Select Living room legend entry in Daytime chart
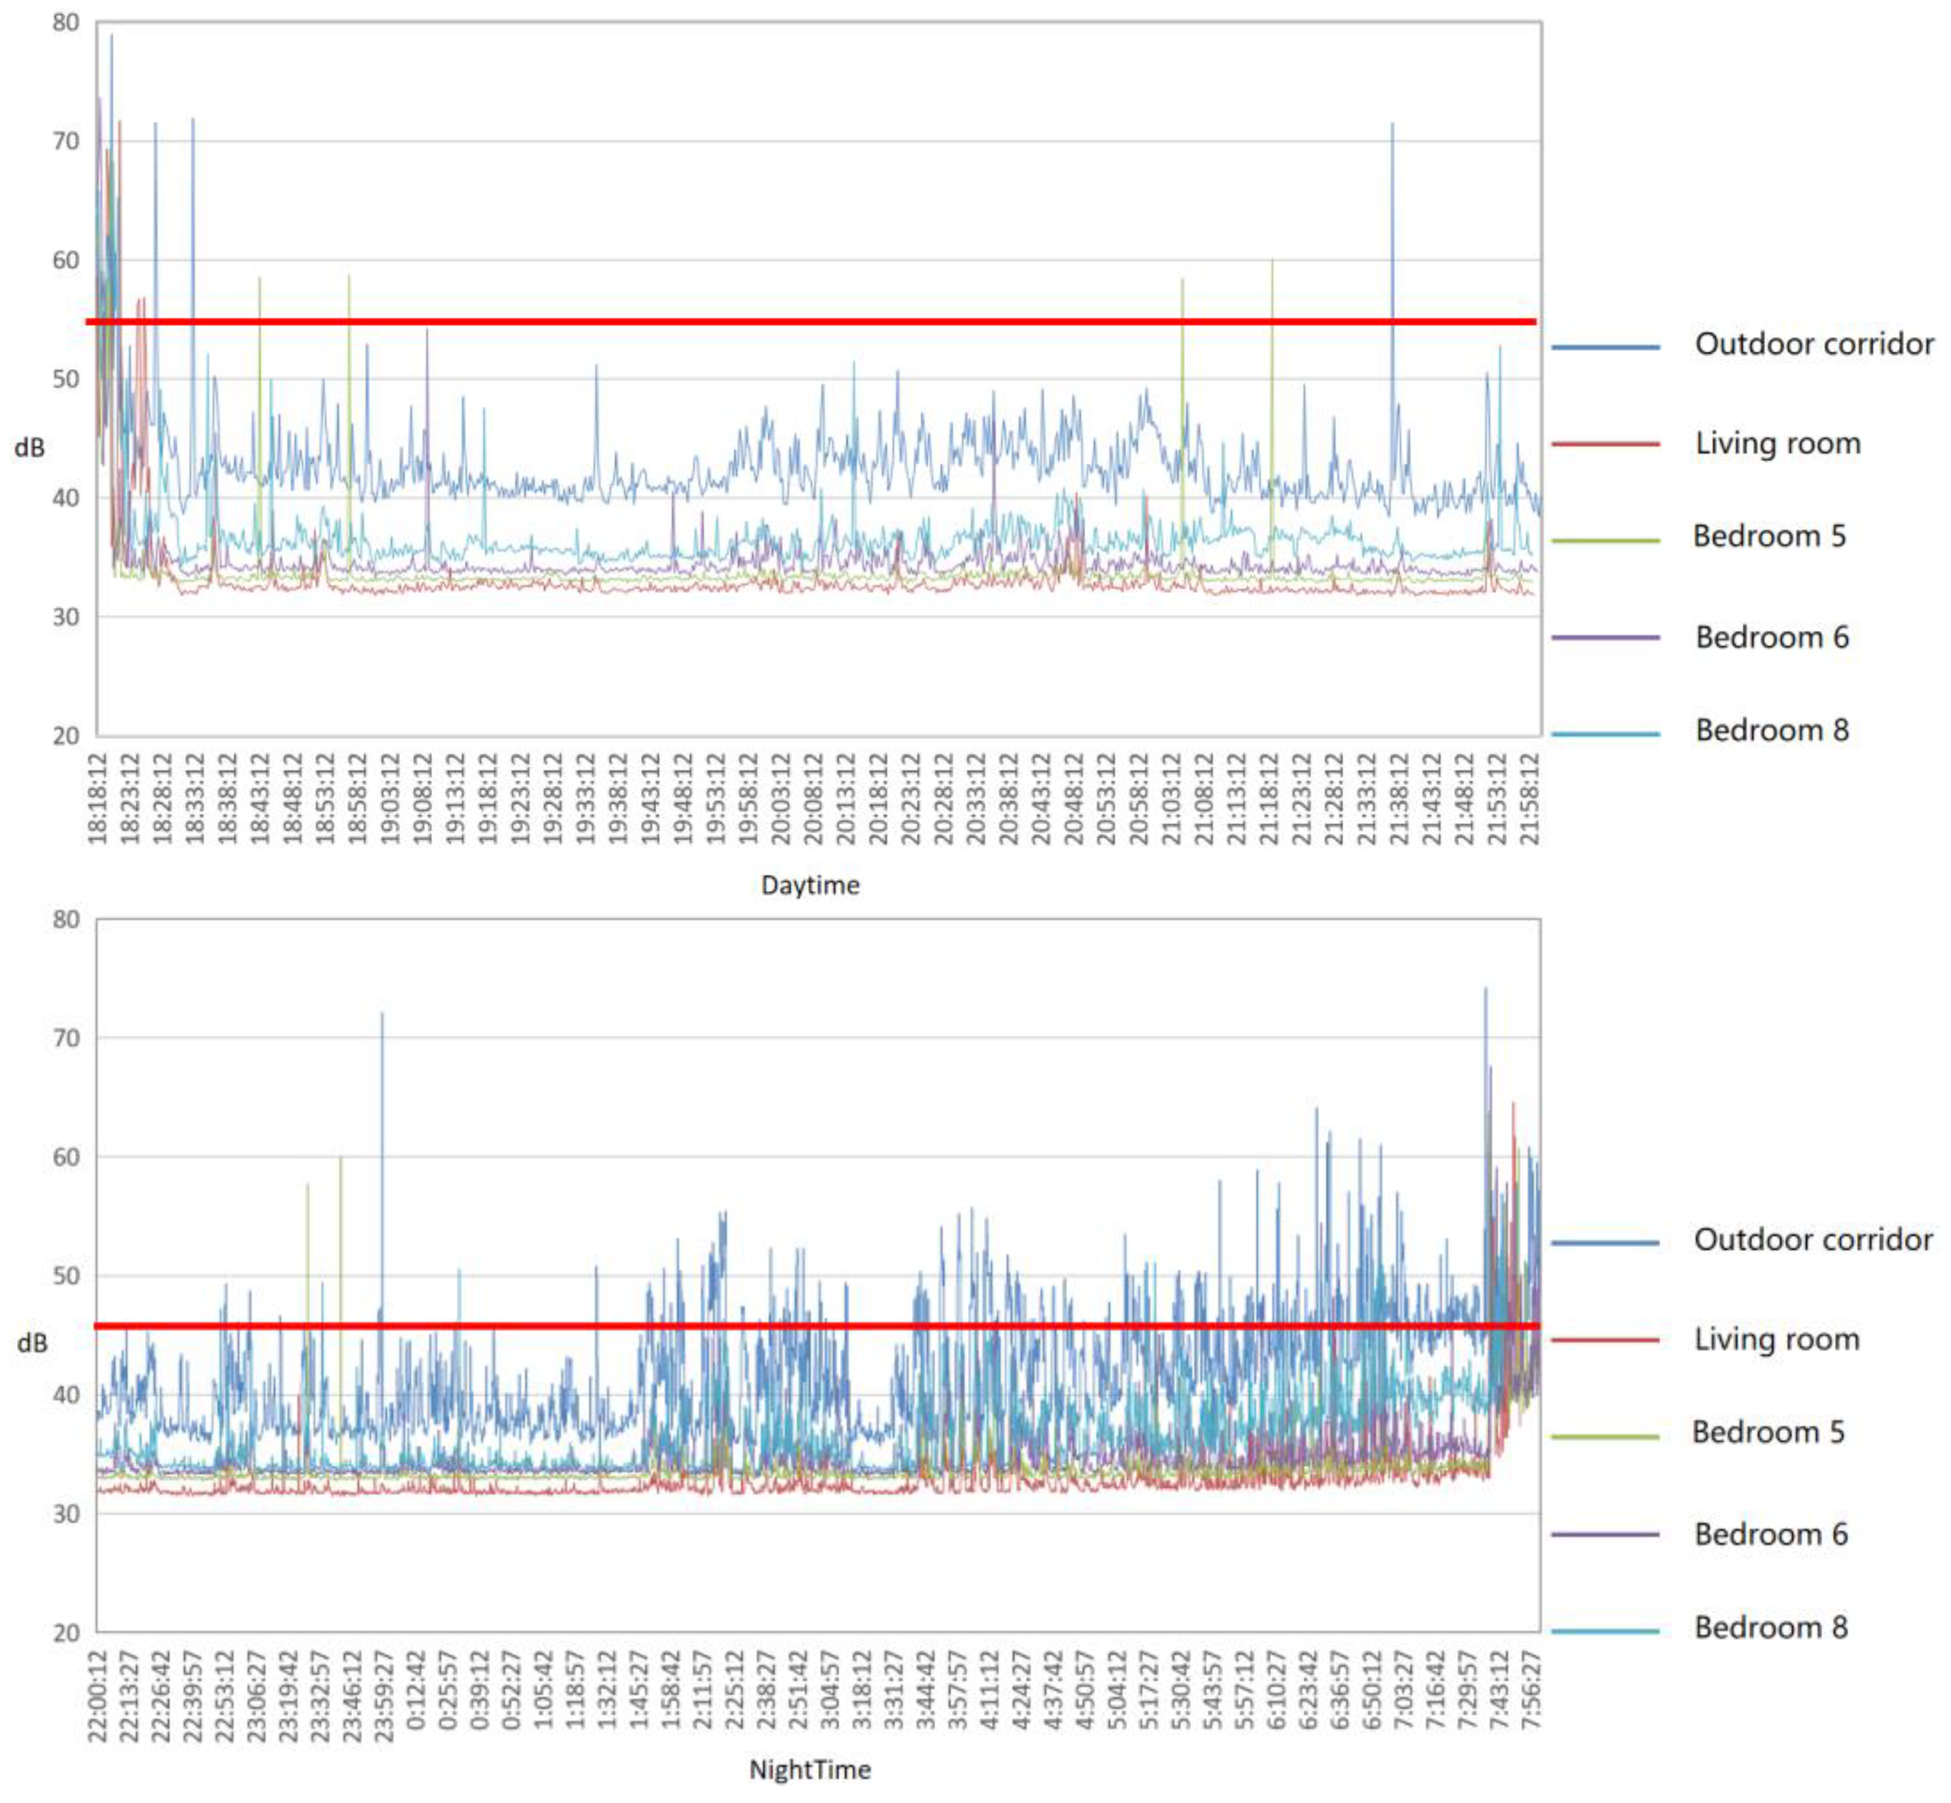Viewport: 1951px width, 1803px height. [x=1777, y=443]
